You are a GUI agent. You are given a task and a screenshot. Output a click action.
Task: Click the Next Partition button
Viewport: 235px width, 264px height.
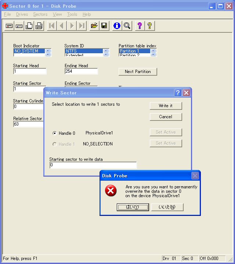pos(138,72)
